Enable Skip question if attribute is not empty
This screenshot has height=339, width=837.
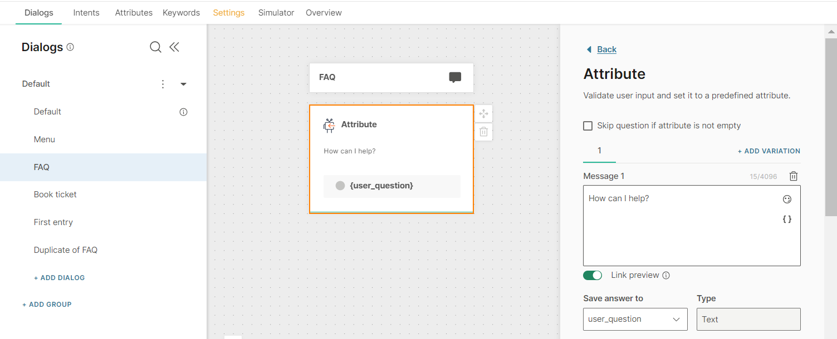tap(588, 126)
